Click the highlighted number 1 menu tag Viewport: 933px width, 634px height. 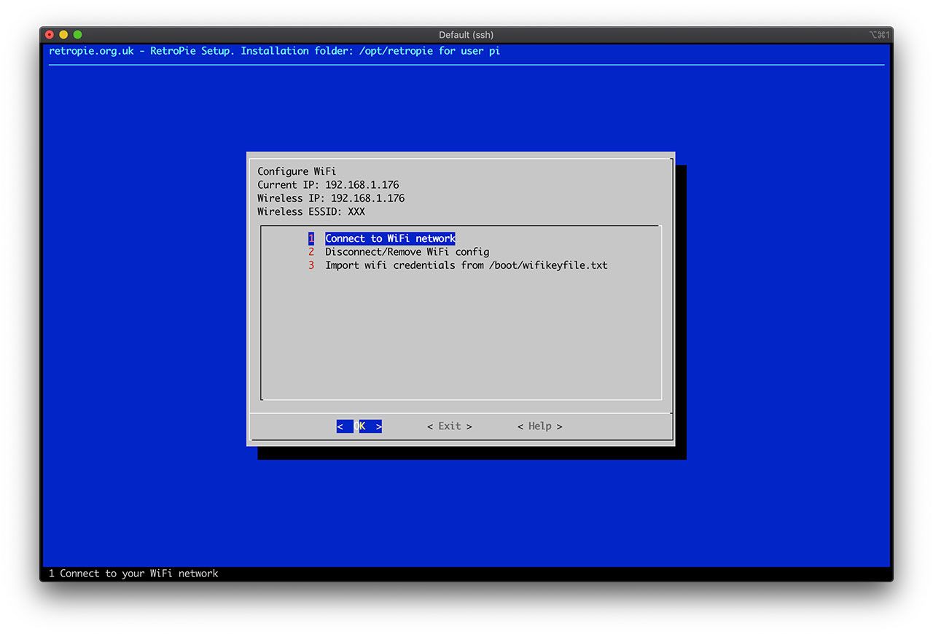click(x=311, y=238)
